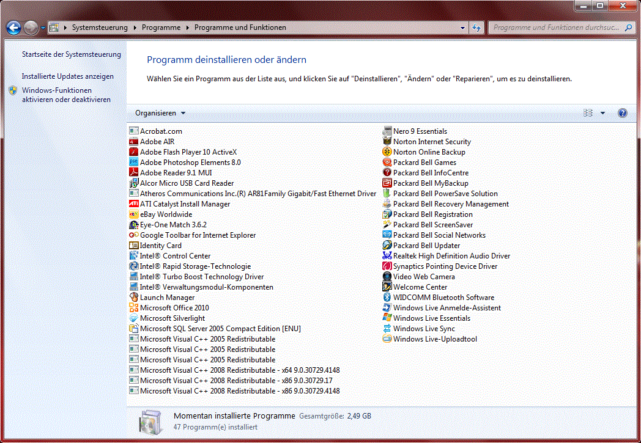Click the Programme breadcrumb
Image resolution: width=641 pixels, height=443 pixels.
tap(161, 27)
